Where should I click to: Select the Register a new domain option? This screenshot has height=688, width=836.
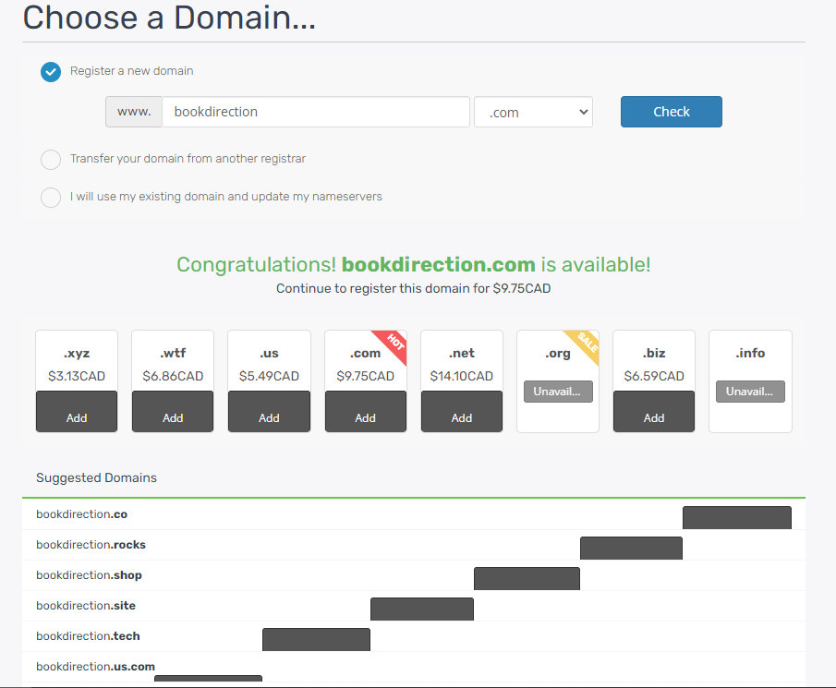point(51,71)
